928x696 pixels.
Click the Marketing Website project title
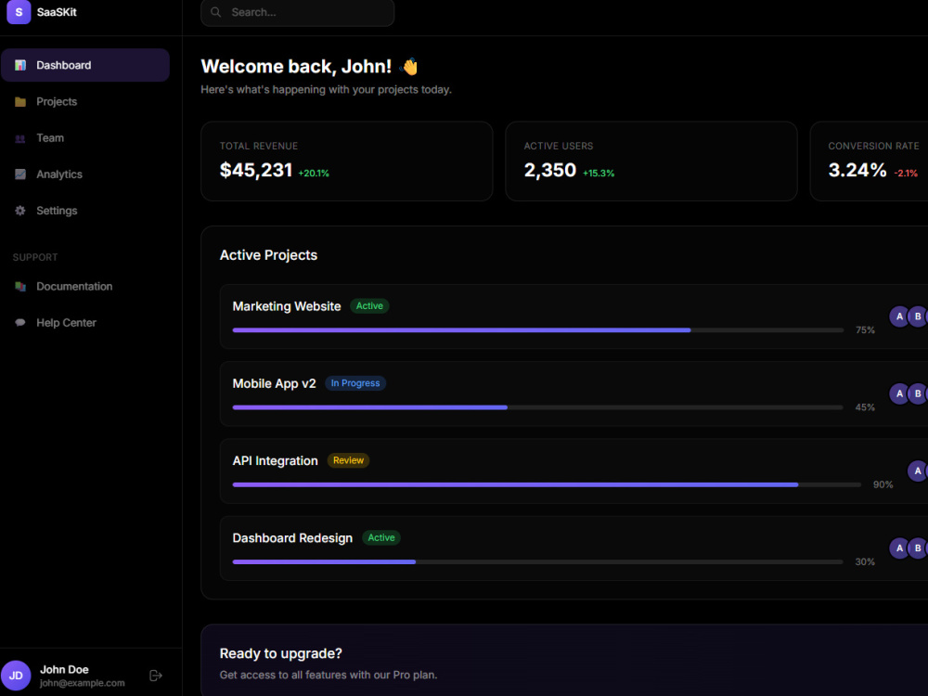click(287, 306)
